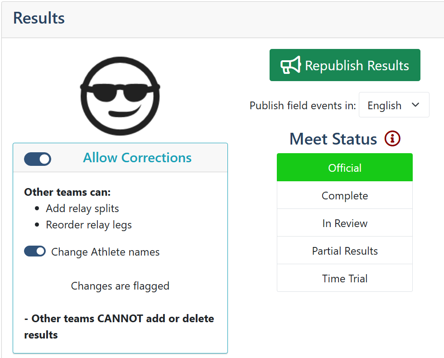
Task: Open the Publish field events language dropdown
Action: (x=394, y=105)
